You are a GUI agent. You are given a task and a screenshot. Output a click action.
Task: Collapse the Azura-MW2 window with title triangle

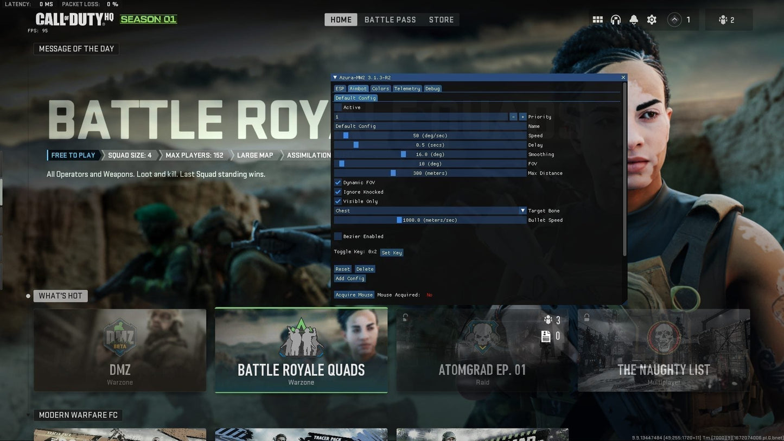coord(335,78)
